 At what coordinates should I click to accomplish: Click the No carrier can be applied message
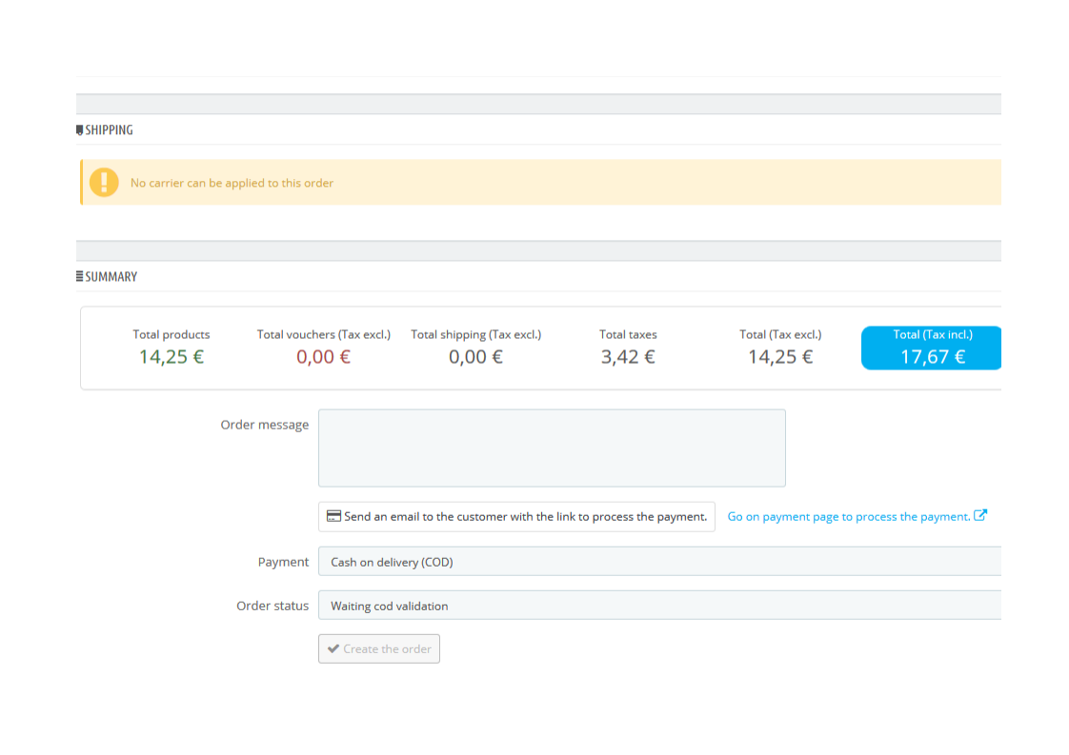pyautogui.click(x=232, y=183)
